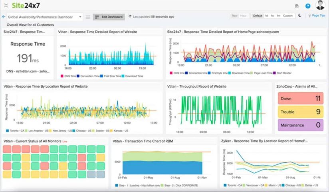The image size is (329, 192).
Task: Toggle Miami - US legend in Zylker chart
Action: [x=273, y=185]
